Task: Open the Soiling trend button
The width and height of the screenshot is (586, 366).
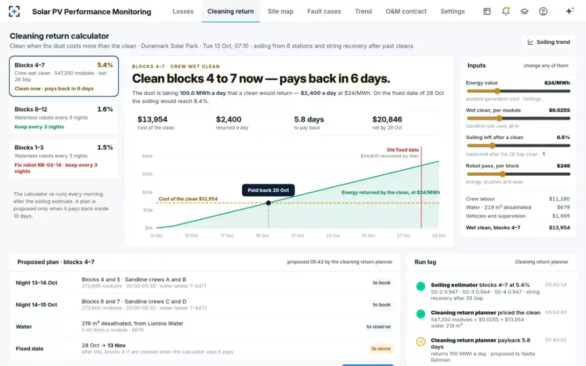Action: (x=548, y=42)
